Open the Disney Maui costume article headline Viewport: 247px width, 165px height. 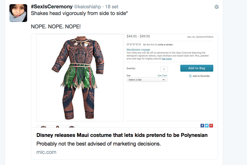[122, 135]
